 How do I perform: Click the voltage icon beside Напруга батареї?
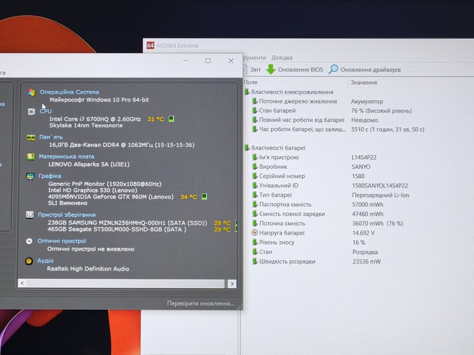(255, 233)
